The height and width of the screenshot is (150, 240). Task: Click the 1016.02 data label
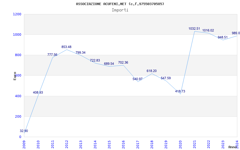pos(208,30)
